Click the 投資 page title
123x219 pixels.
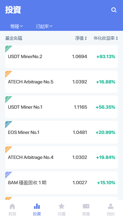(13, 10)
